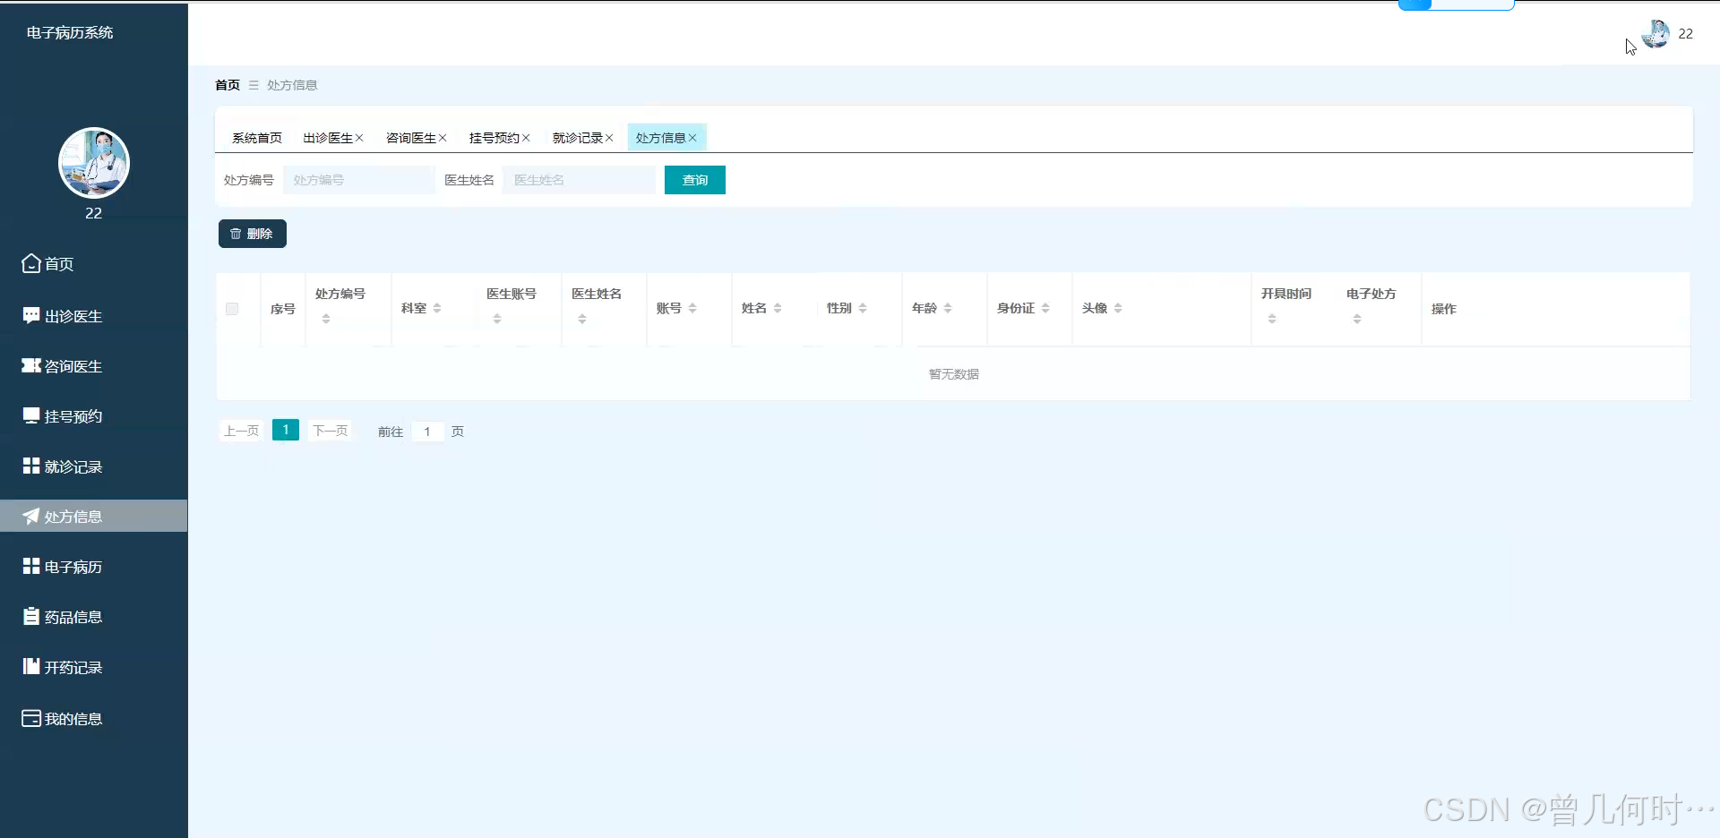1720x838 pixels.
Task: Click the 查询 search button
Action: point(695,180)
